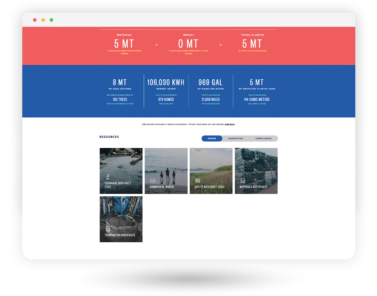This screenshot has height=296, width=377.
Task: Click the '114 CUBIC METERS' text
Action: click(257, 99)
